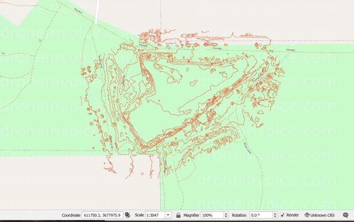The width and height of the screenshot is (354, 222).
Task: Click the 'Rotation' label in status bar
Action: coord(239,215)
